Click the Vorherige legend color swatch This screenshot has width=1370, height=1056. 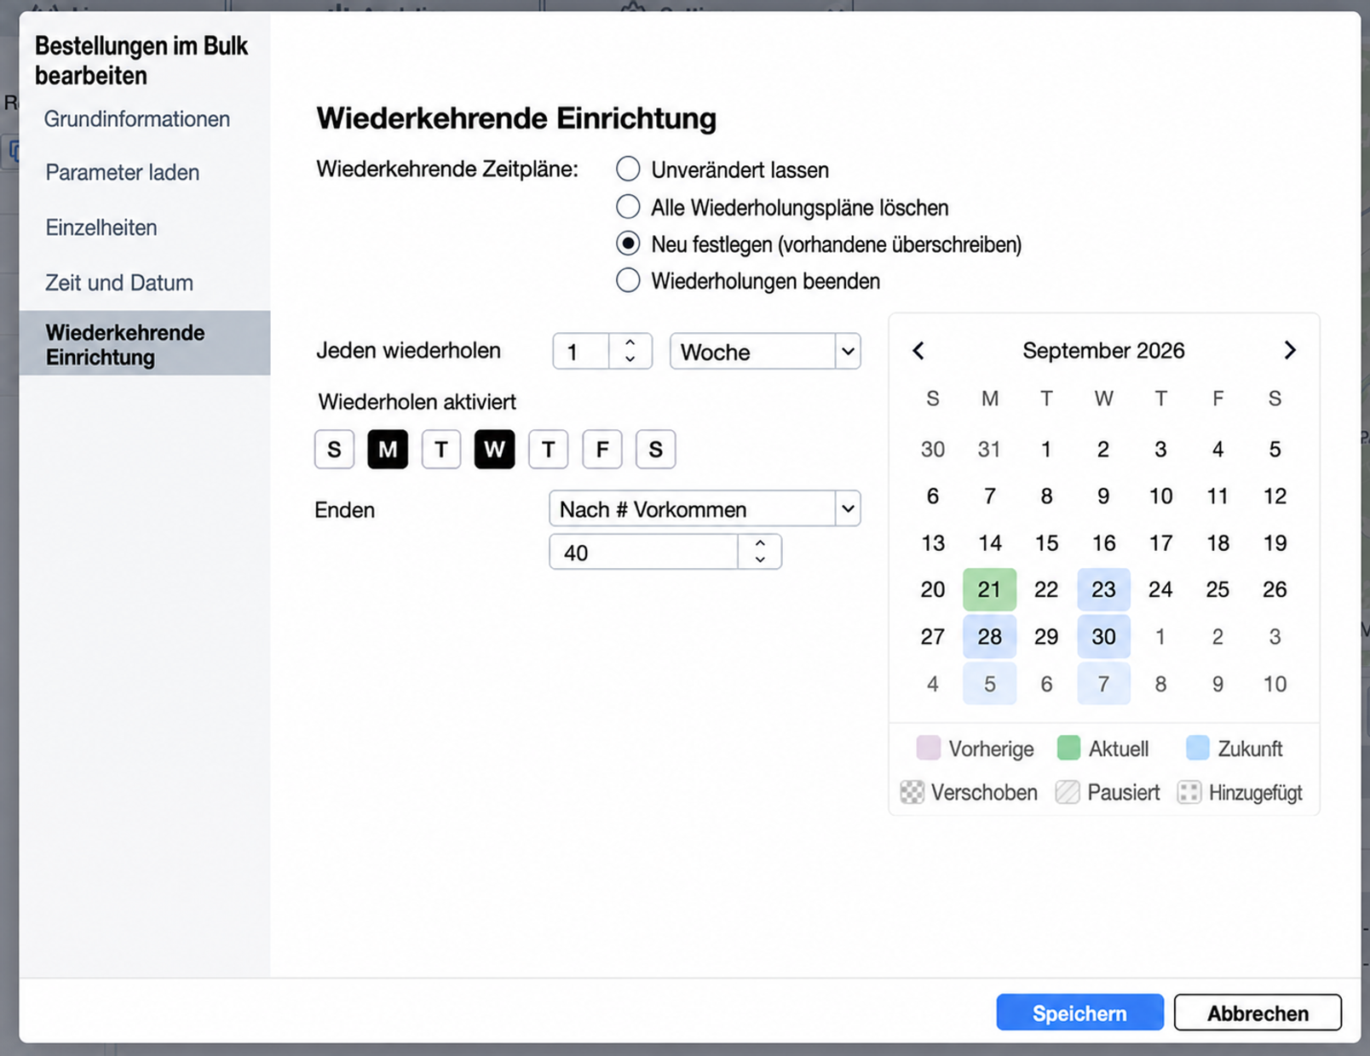(x=929, y=748)
